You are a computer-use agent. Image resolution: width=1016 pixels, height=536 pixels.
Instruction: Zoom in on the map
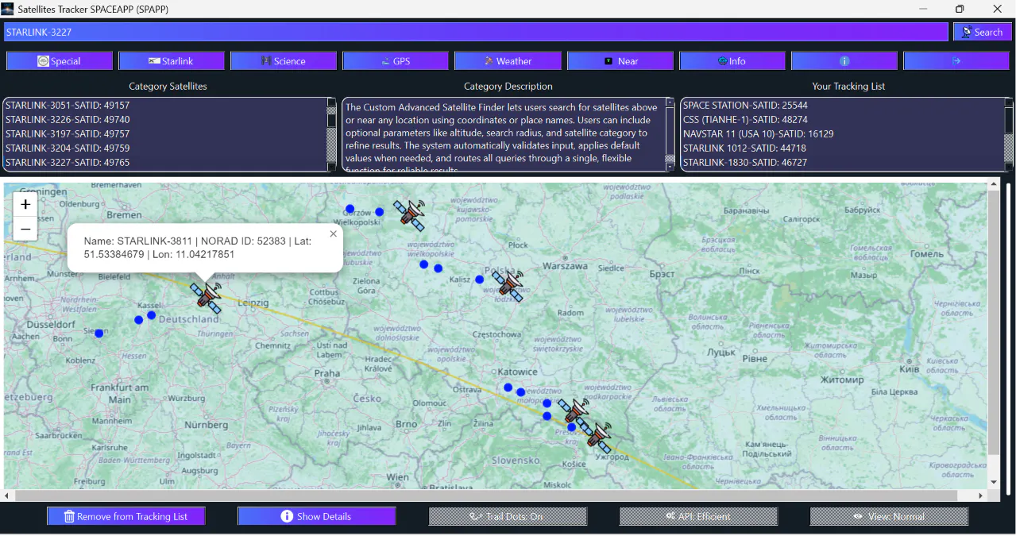click(x=25, y=205)
